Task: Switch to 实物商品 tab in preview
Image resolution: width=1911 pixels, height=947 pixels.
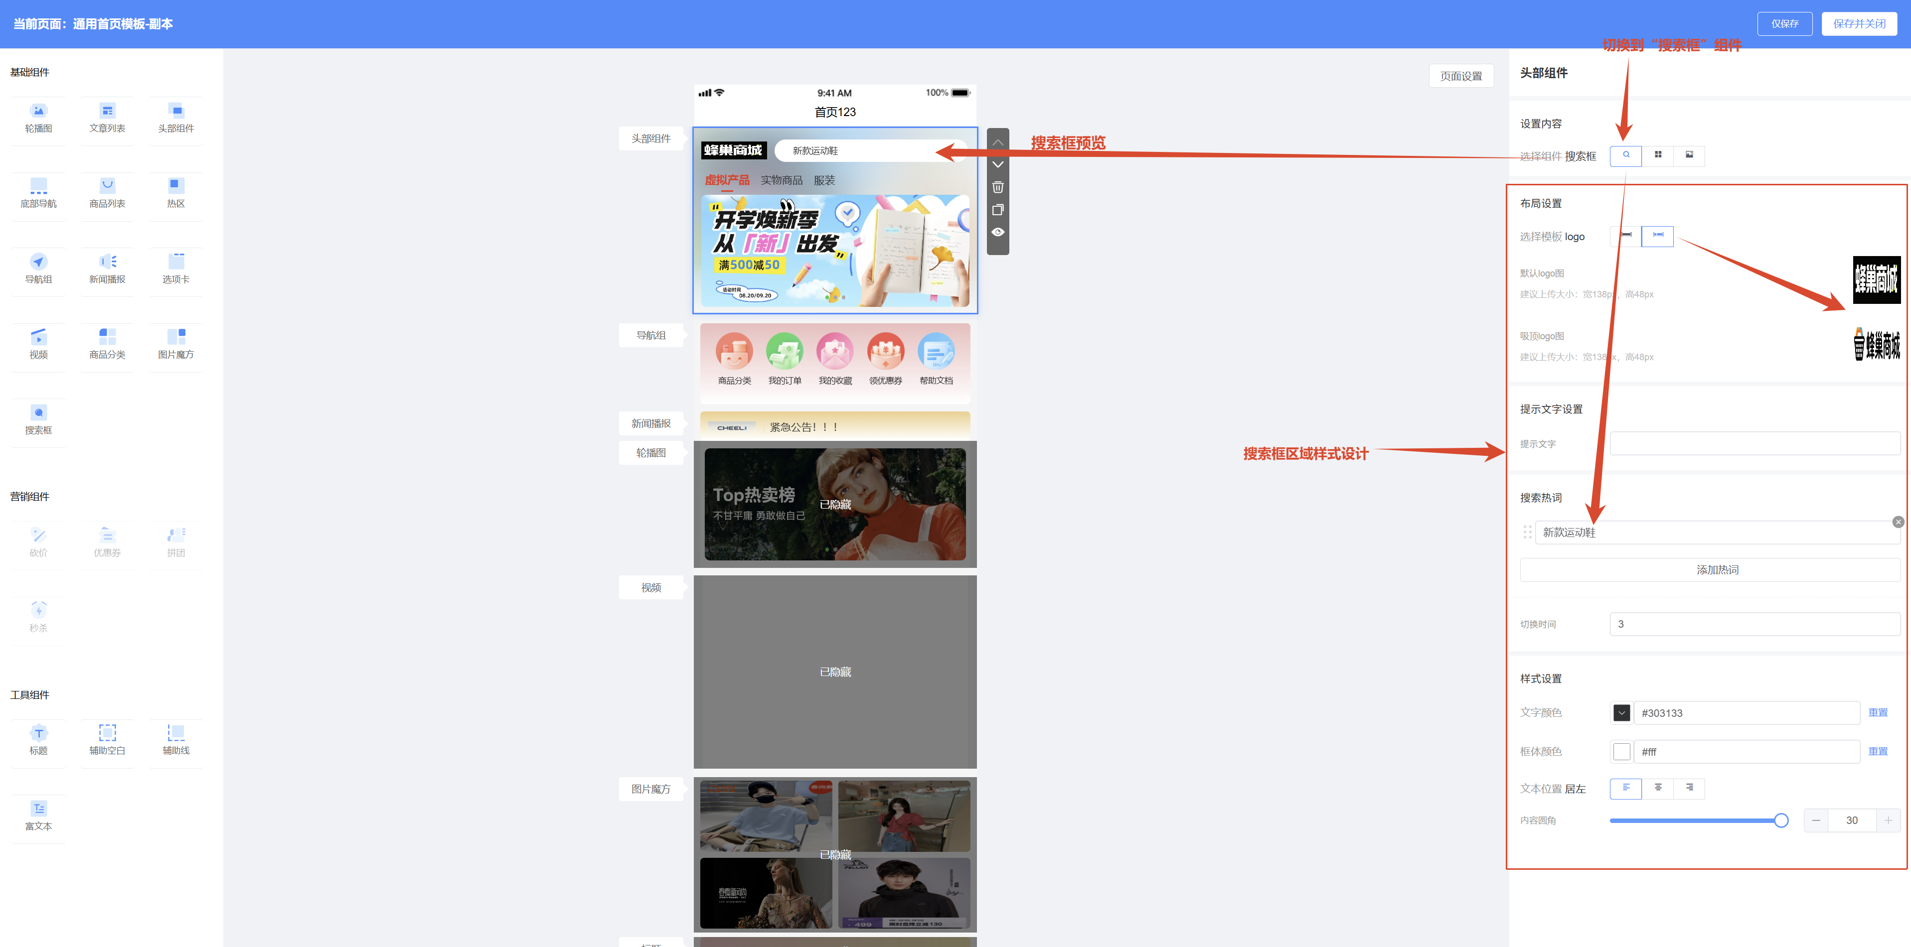Action: pyautogui.click(x=781, y=180)
